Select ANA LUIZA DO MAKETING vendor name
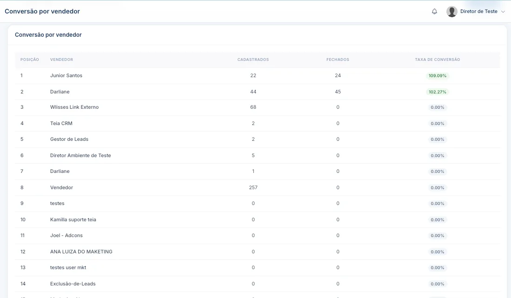This screenshot has height=298, width=511. coord(81,252)
